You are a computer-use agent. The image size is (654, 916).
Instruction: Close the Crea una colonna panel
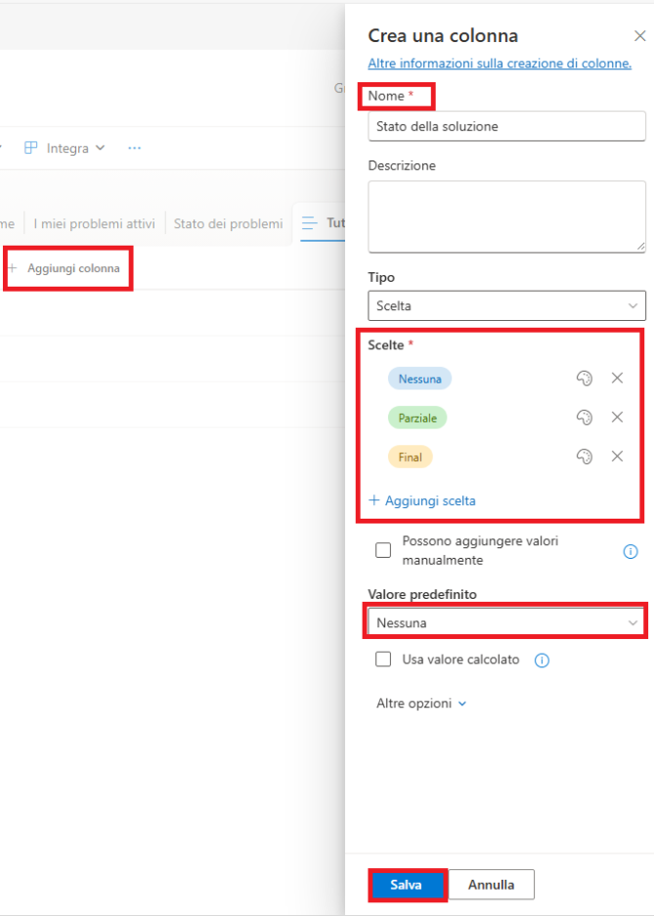coord(640,36)
